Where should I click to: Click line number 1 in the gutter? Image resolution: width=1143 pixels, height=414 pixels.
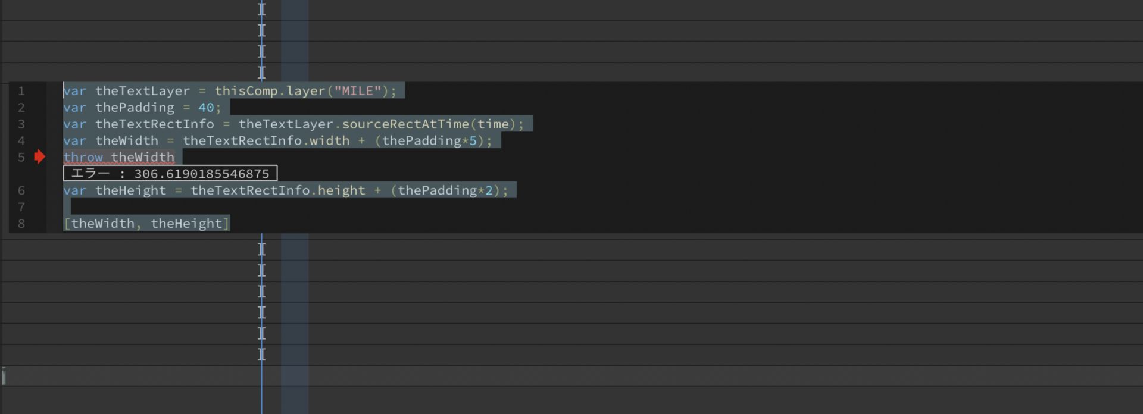click(x=21, y=91)
